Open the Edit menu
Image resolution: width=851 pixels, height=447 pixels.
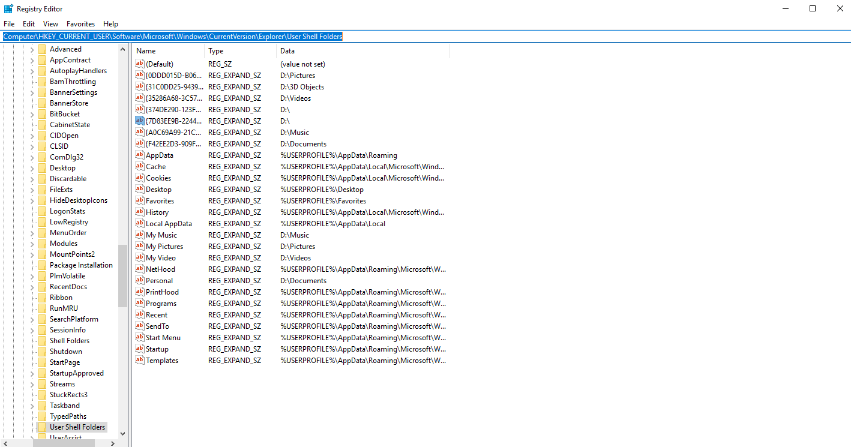click(x=29, y=24)
